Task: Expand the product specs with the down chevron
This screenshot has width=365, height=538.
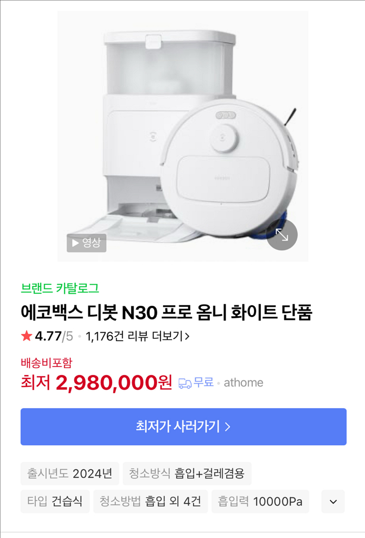Action: [332, 501]
